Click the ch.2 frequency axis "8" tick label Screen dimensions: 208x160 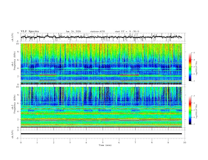coord(19,95)
